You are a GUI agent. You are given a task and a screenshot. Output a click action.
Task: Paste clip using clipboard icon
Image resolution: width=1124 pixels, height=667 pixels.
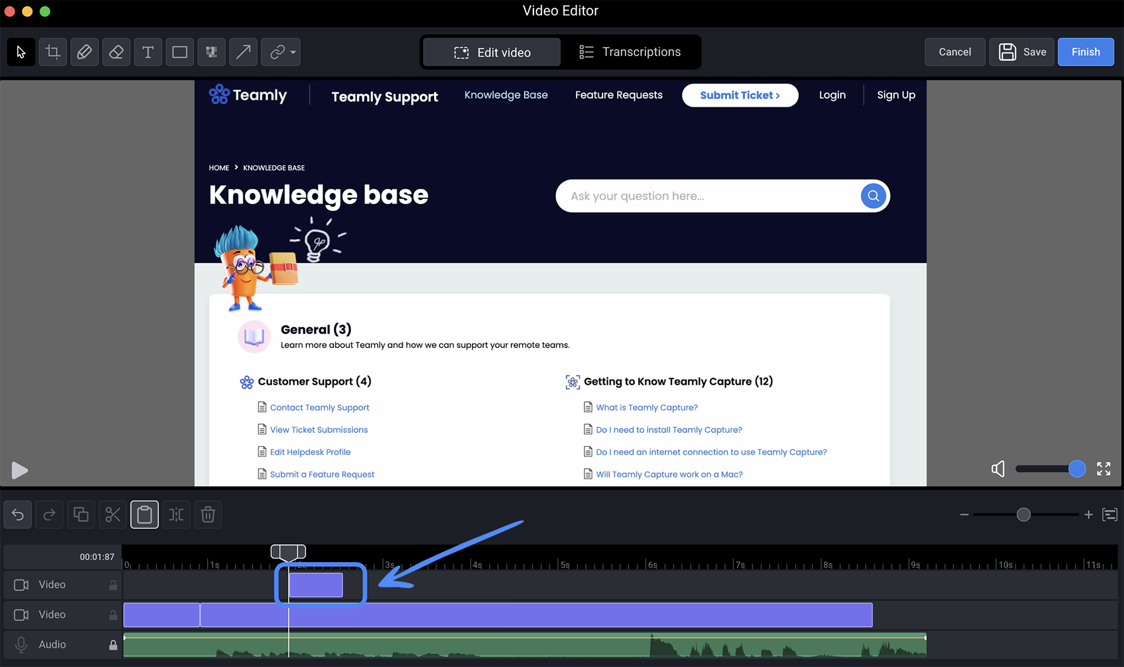point(145,515)
